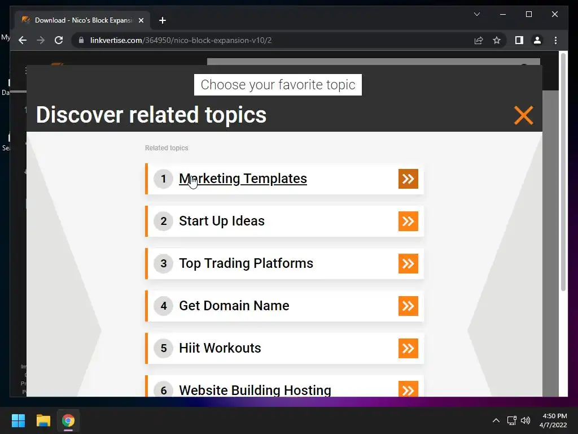Open the Chrome profile menu

point(537,40)
